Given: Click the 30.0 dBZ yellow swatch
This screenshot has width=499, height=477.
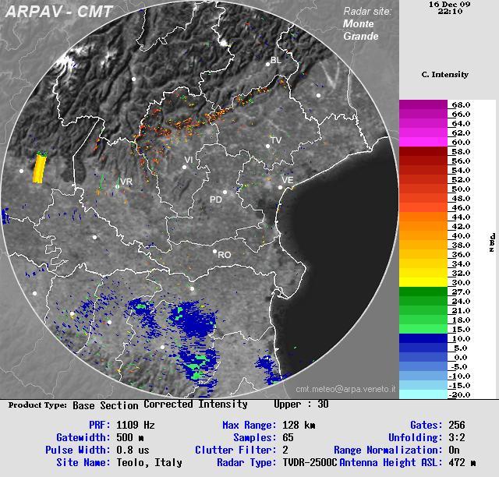Looking at the screenshot, I should coord(423,282).
